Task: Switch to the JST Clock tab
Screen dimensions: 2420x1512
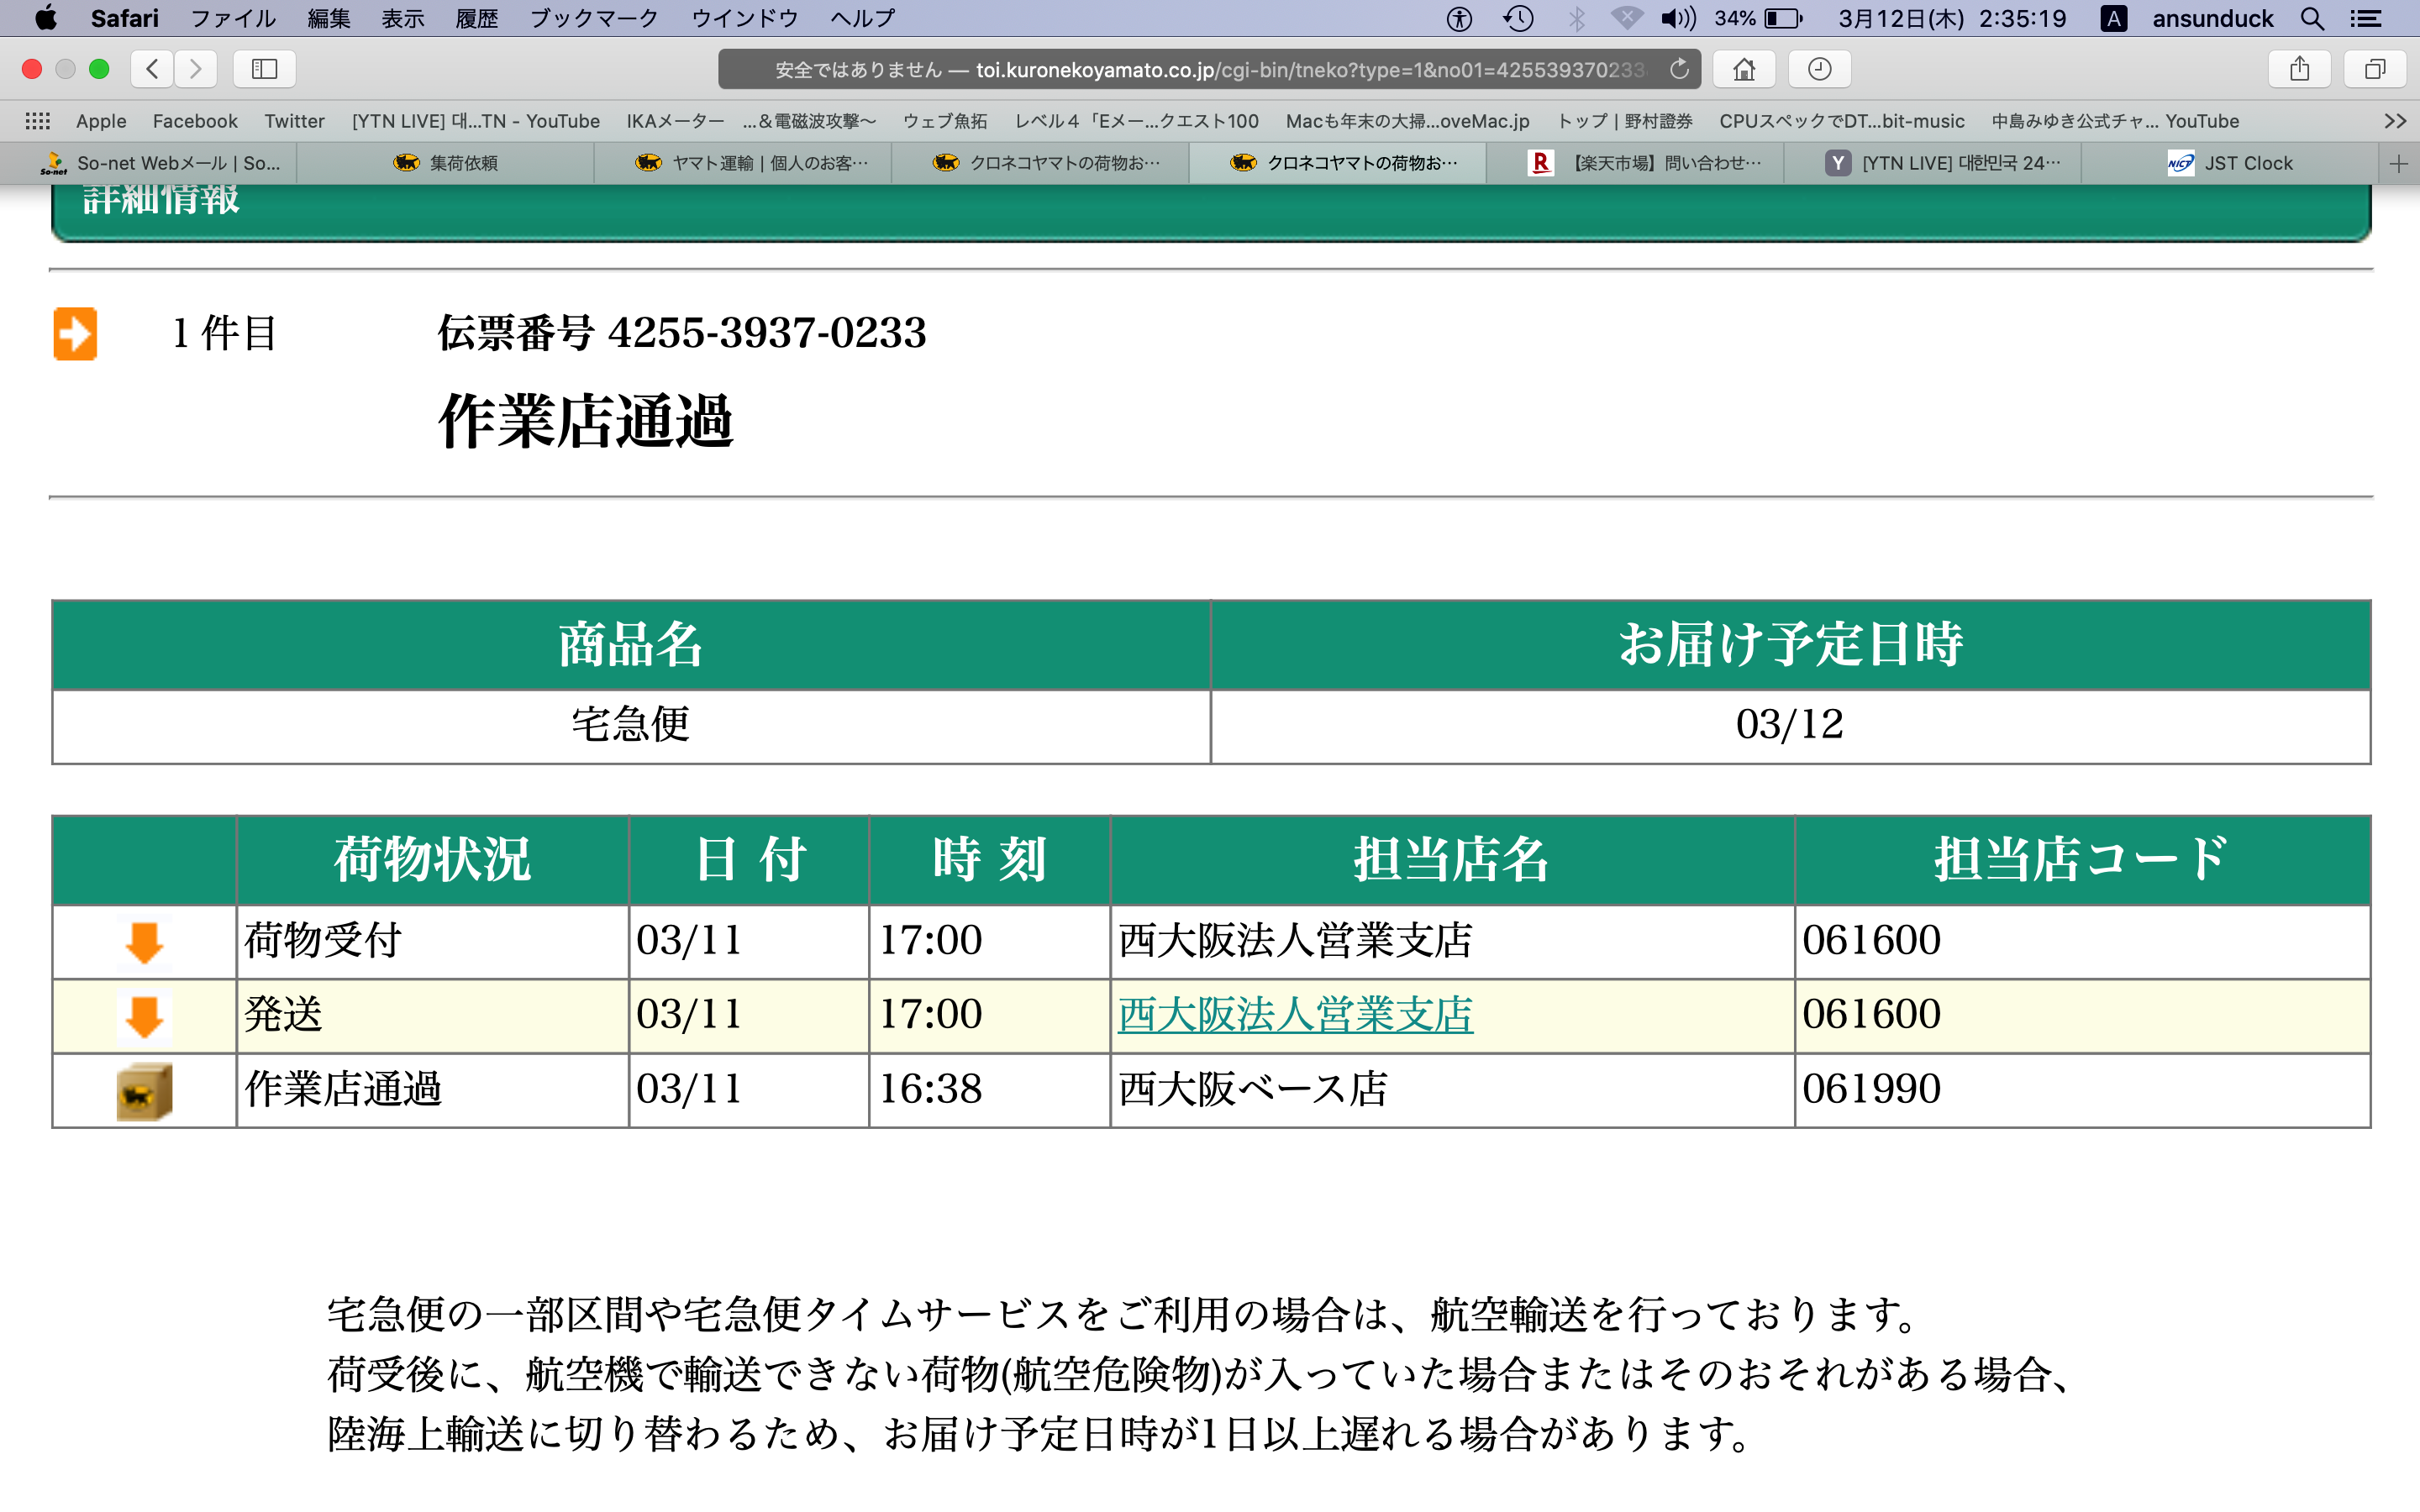Action: point(2230,163)
